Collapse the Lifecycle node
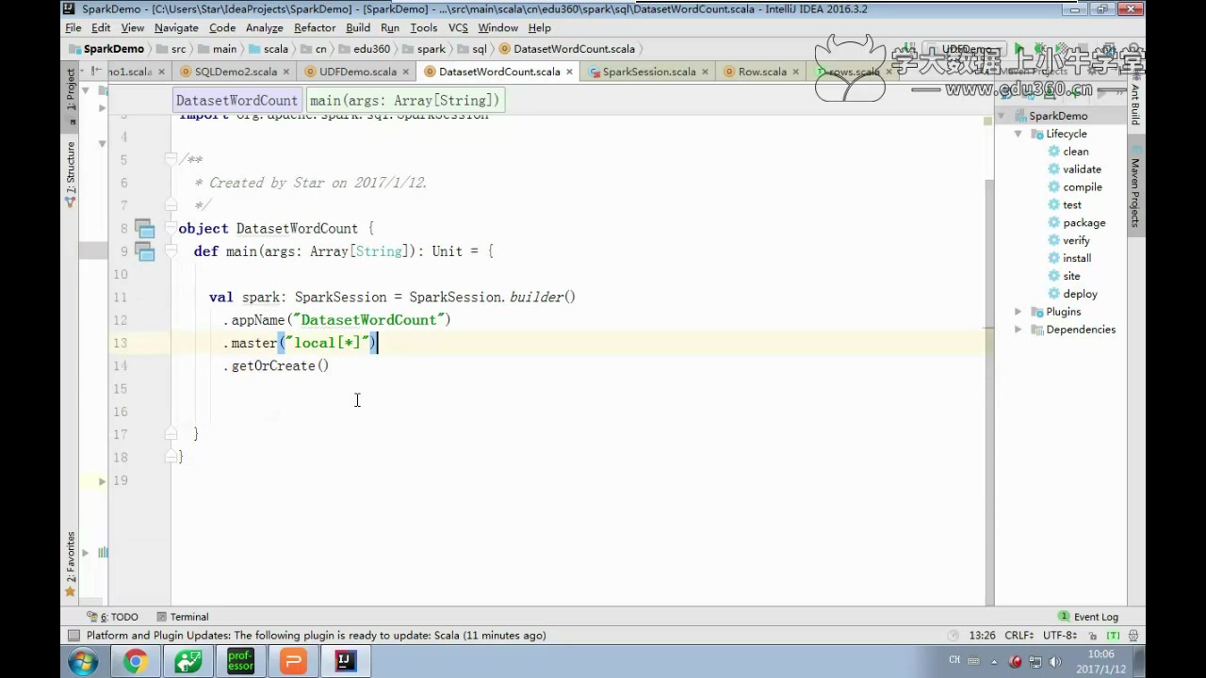Screen dimensions: 1206x678 pyautogui.click(x=1018, y=134)
